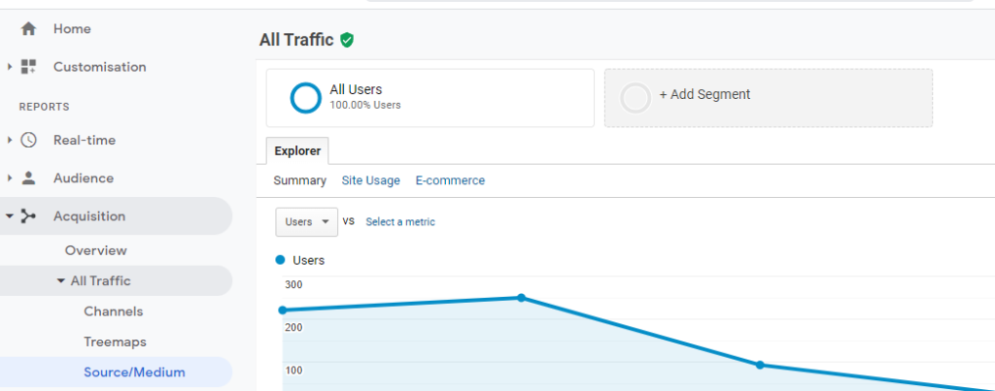The height and width of the screenshot is (391, 995).
Task: Click the highest data point on Users chart
Action: (521, 298)
